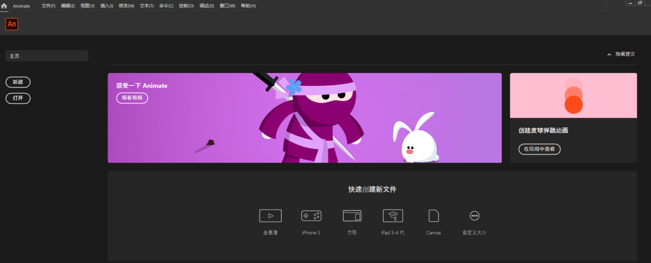Open the 帮助(H) menu
This screenshot has width=651, height=263.
[248, 6]
